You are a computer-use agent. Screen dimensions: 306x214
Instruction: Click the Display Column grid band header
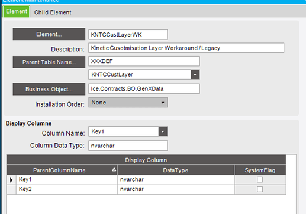[x=146, y=160]
